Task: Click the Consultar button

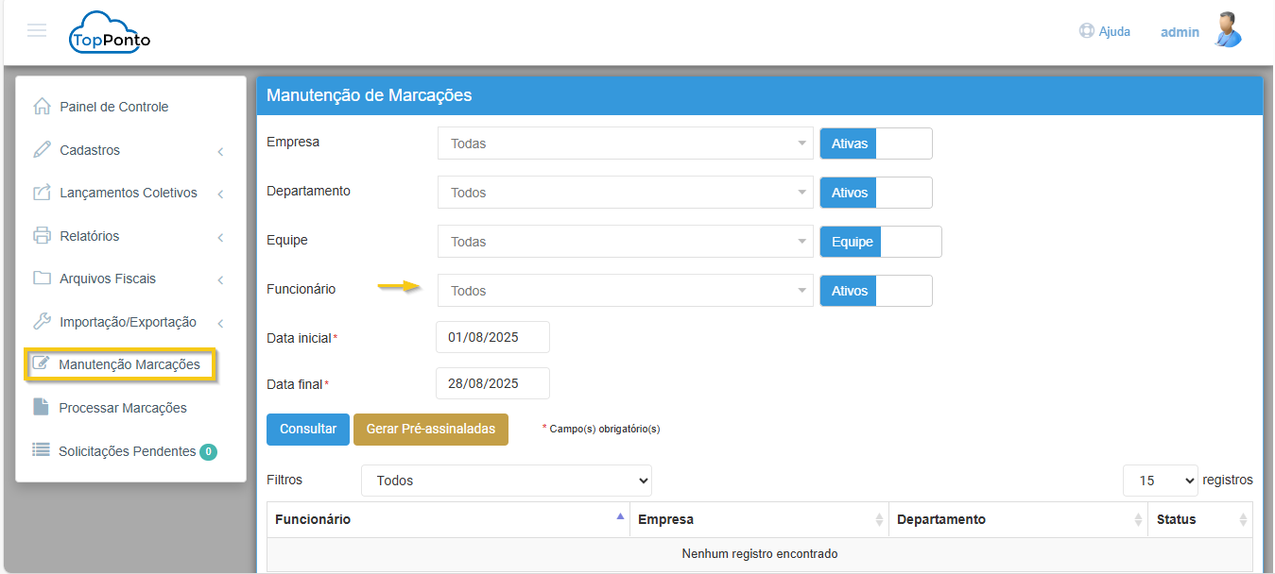Action: [x=308, y=429]
